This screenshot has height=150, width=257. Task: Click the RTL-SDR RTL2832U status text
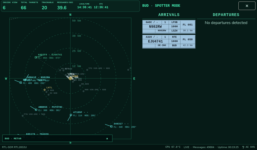click(14, 147)
